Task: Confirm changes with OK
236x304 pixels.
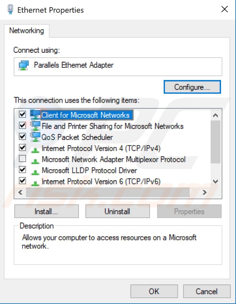Action: point(154,291)
